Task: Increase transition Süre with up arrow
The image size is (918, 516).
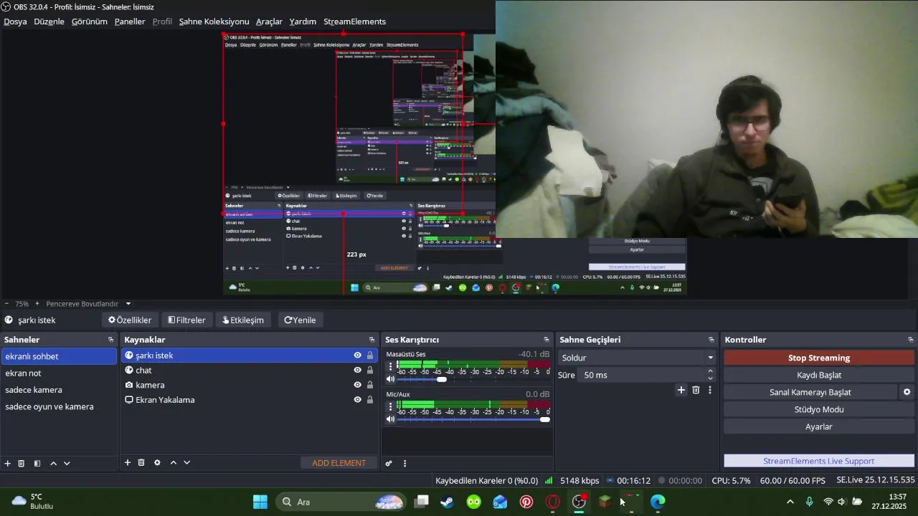Action: (711, 371)
